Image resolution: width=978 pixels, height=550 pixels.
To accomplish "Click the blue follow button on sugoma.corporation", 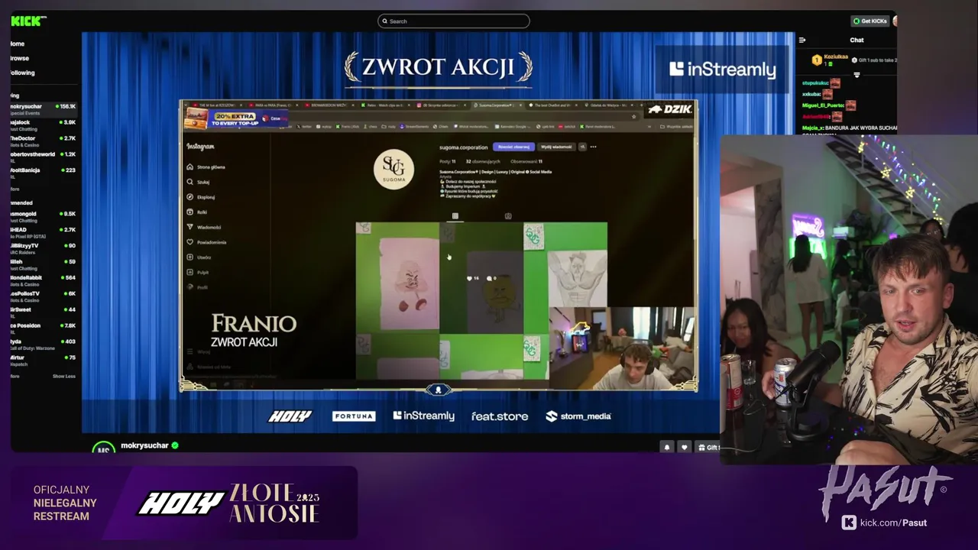I will (513, 147).
